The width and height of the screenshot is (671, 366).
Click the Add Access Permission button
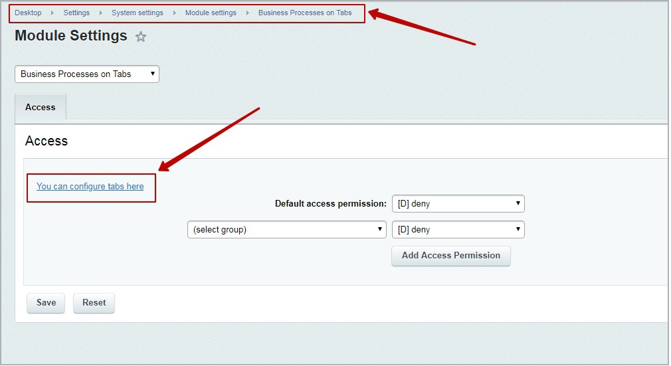coord(451,256)
